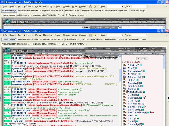Image resolution: width=169 pixels, height=126 pixels.
Task: Open the Журнал menu in the front window
Action: tap(66, 35)
